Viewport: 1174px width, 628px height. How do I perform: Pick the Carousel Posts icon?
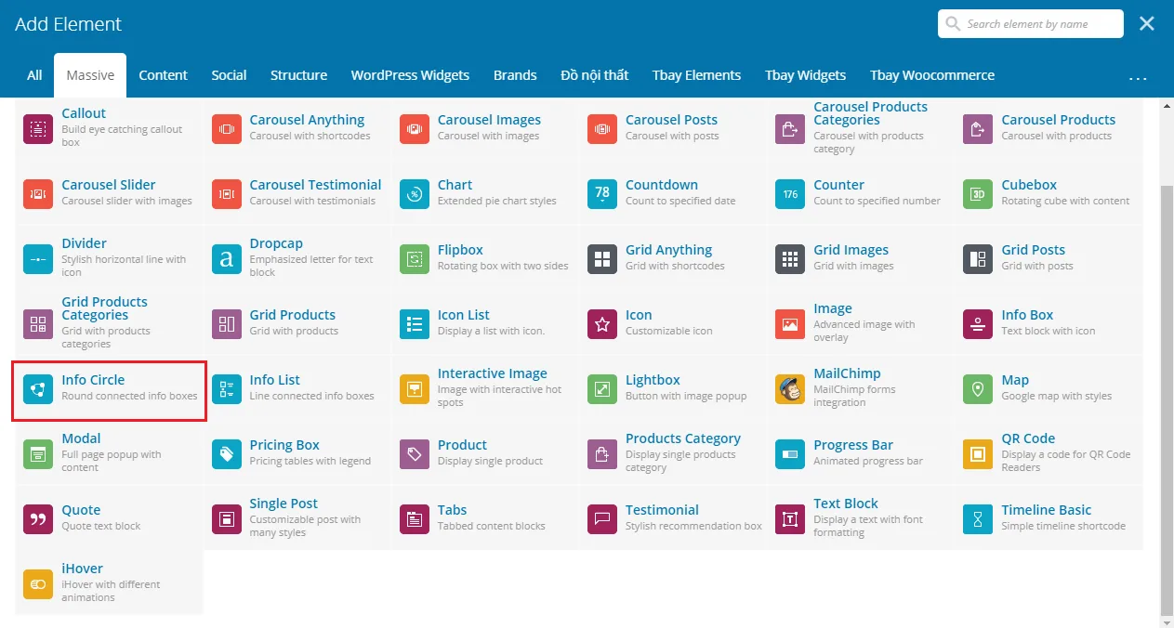tap(602, 129)
